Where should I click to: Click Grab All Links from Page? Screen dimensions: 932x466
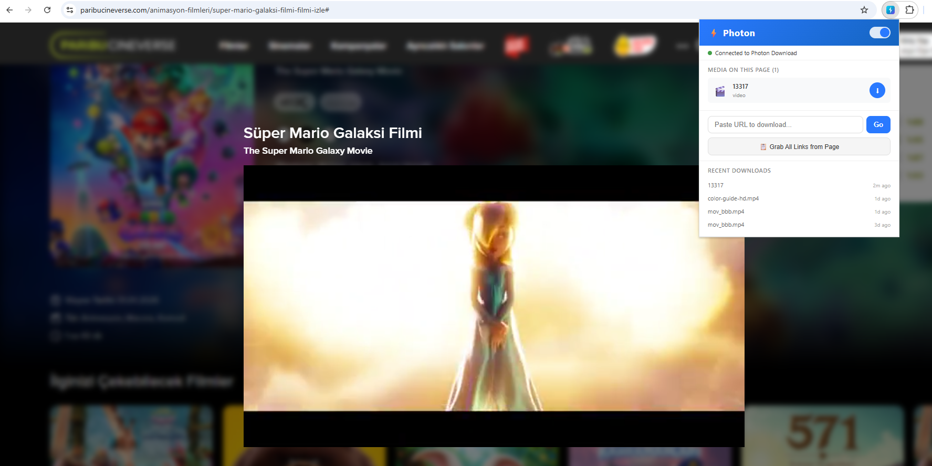pos(799,147)
